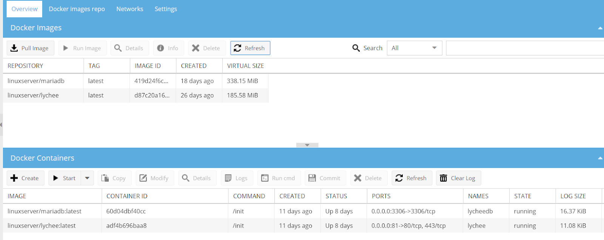This screenshot has height=240, width=604.
Task: Select the linuxserver/mariadb:latest container row
Action: [x=302, y=211]
